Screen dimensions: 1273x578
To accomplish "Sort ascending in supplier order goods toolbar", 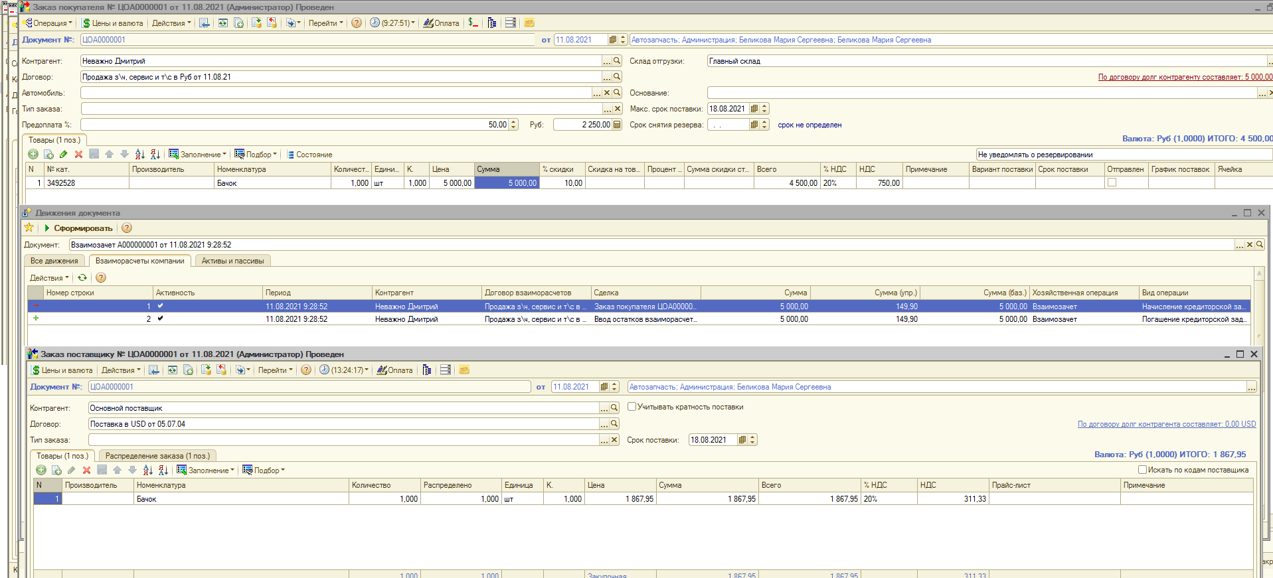I will 147,470.
